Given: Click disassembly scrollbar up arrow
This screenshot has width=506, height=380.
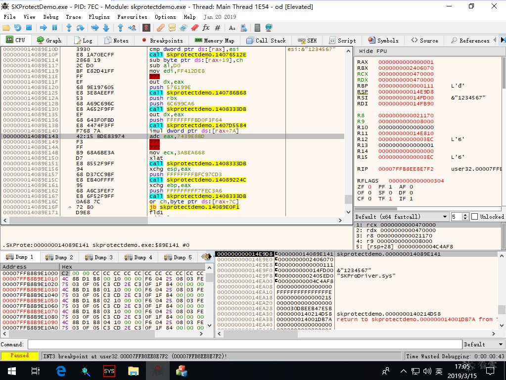Looking at the screenshot, I should (x=349, y=51).
